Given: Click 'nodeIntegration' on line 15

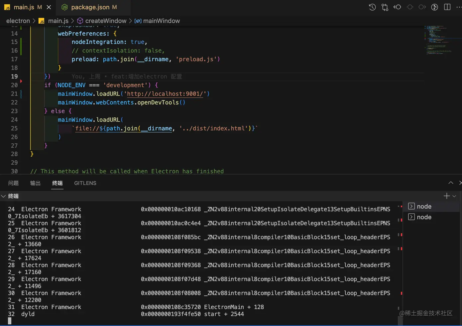Looking at the screenshot, I should pyautogui.click(x=98, y=42).
